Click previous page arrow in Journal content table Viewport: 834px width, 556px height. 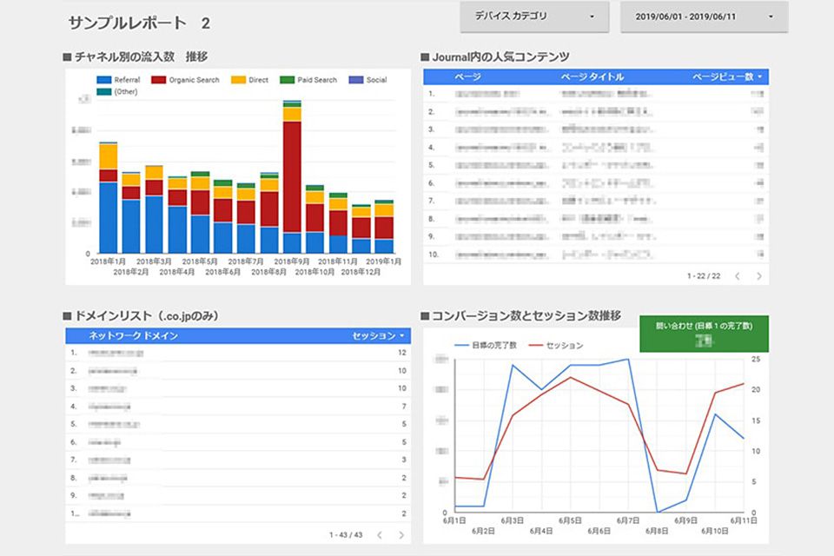pos(738,276)
